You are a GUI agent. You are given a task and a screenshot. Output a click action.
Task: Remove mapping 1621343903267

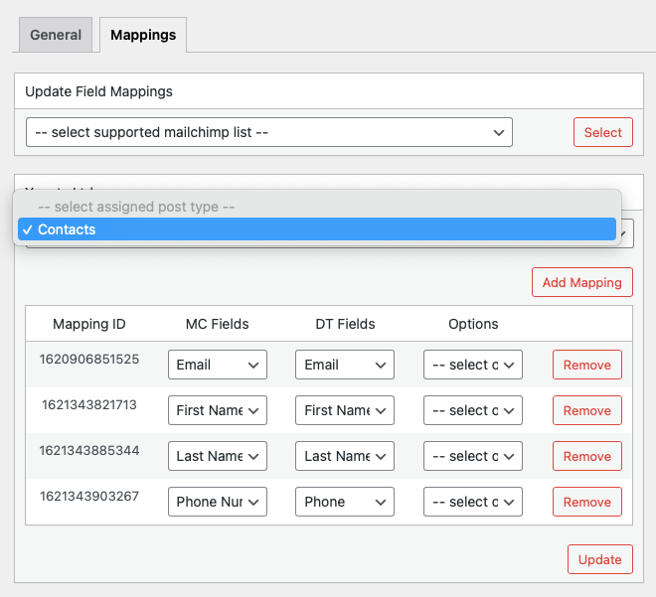(587, 502)
